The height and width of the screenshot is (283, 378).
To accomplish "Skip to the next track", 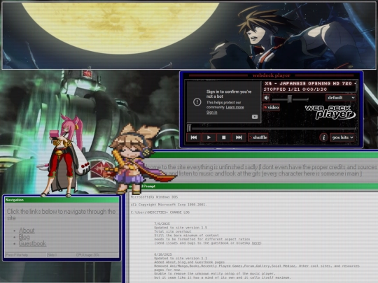I will 239,138.
